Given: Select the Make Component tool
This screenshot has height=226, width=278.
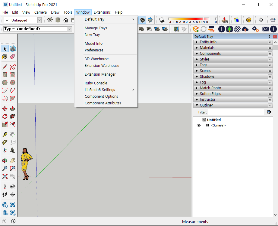Looking at the screenshot, I should tap(13, 49).
